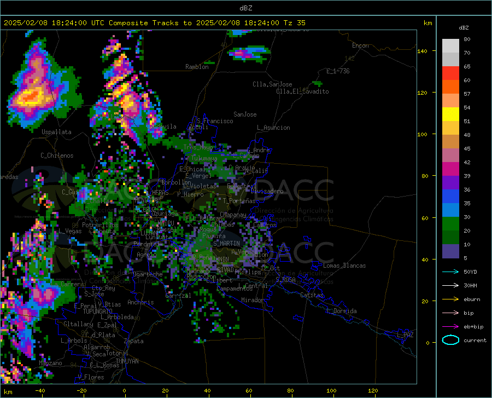This screenshot has width=492, height=398.
Task: Click the L_Vegas map label
Action: [x=70, y=231]
